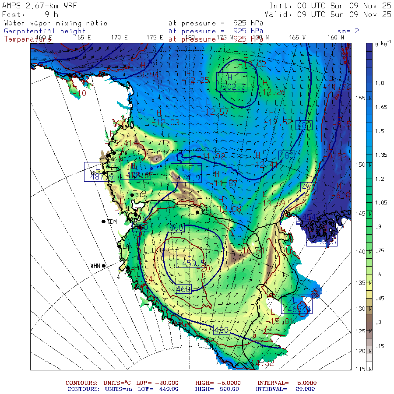This screenshot has width=394, height=394.
Task: Click the "1.2" colorbar tick label
Action: 380,179
